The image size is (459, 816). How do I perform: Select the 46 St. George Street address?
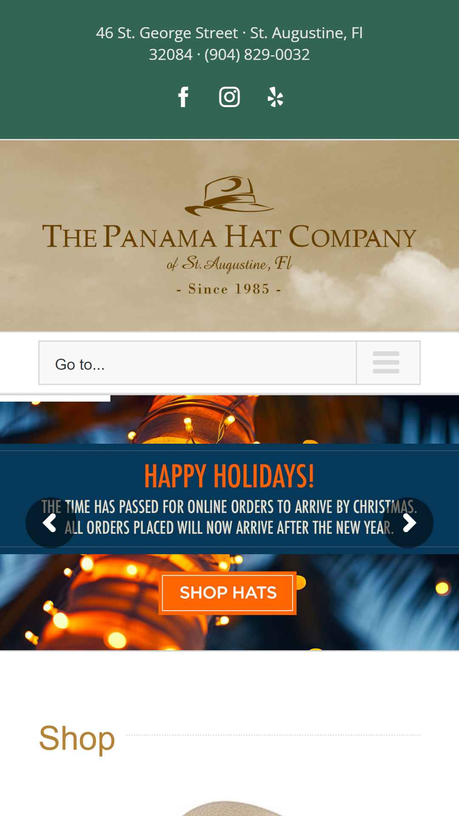click(x=167, y=33)
